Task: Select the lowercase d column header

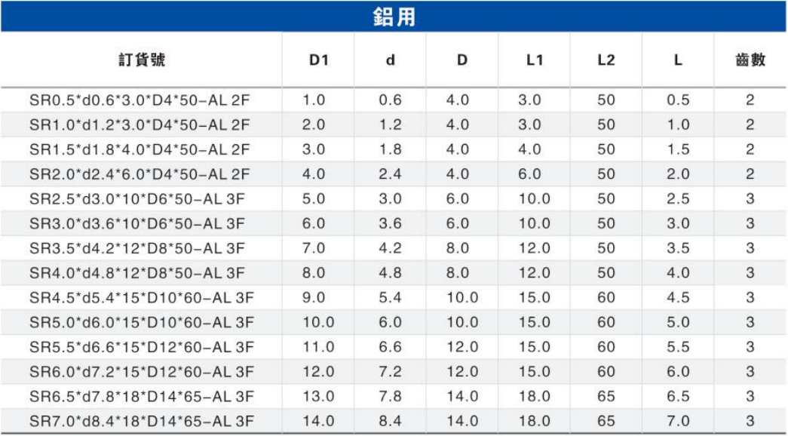Action: (x=390, y=60)
